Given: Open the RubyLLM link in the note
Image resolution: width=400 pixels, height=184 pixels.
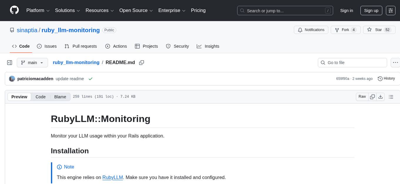Looking at the screenshot, I should 113,177.
